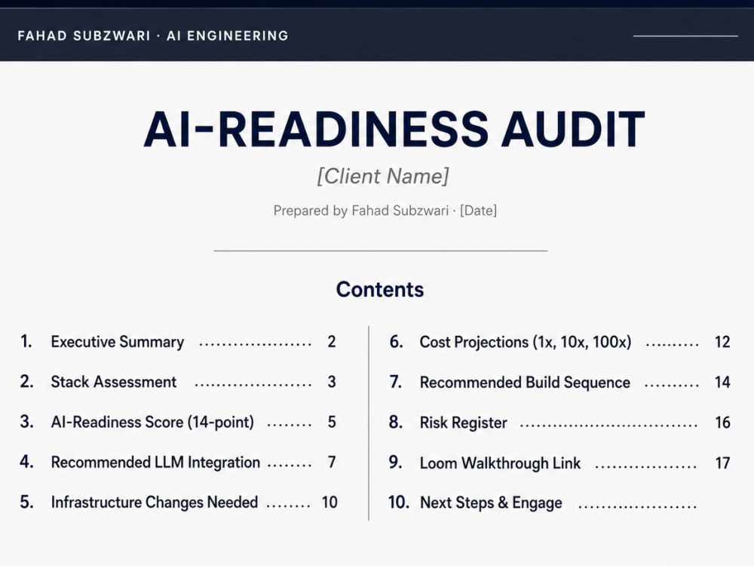This screenshot has width=754, height=566.
Task: Select the 'AI-READINESS AUDIT' title
Action: (x=394, y=130)
